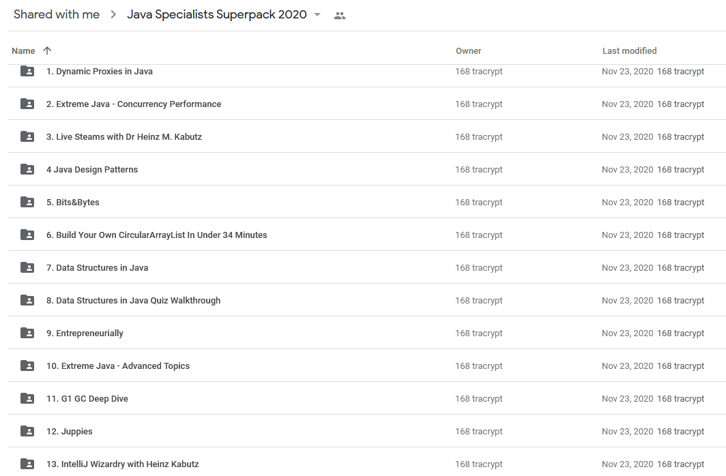Click the 'Nov 23, 2020' date in Data Structures in Java row
Screen dimensions: 726x476
pos(627,268)
